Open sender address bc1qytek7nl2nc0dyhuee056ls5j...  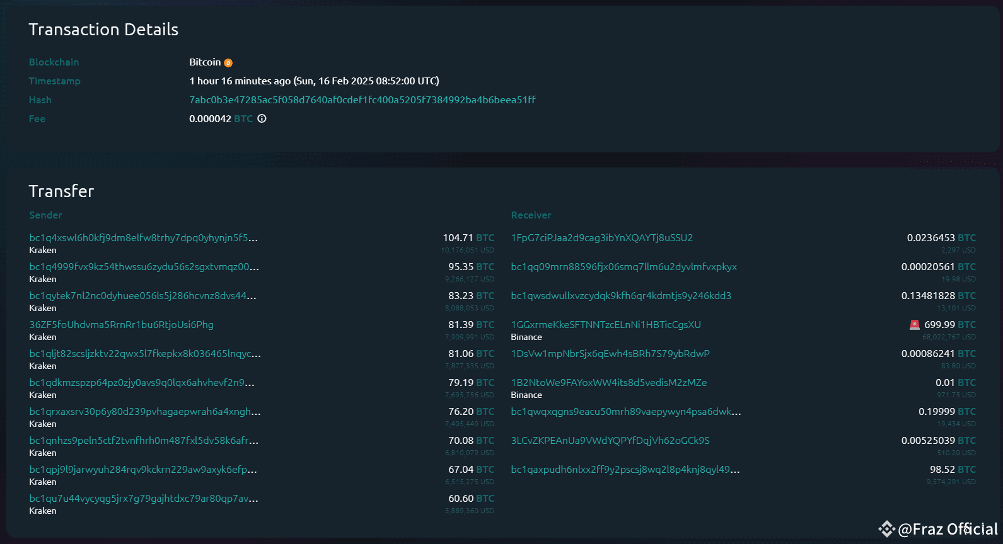142,296
